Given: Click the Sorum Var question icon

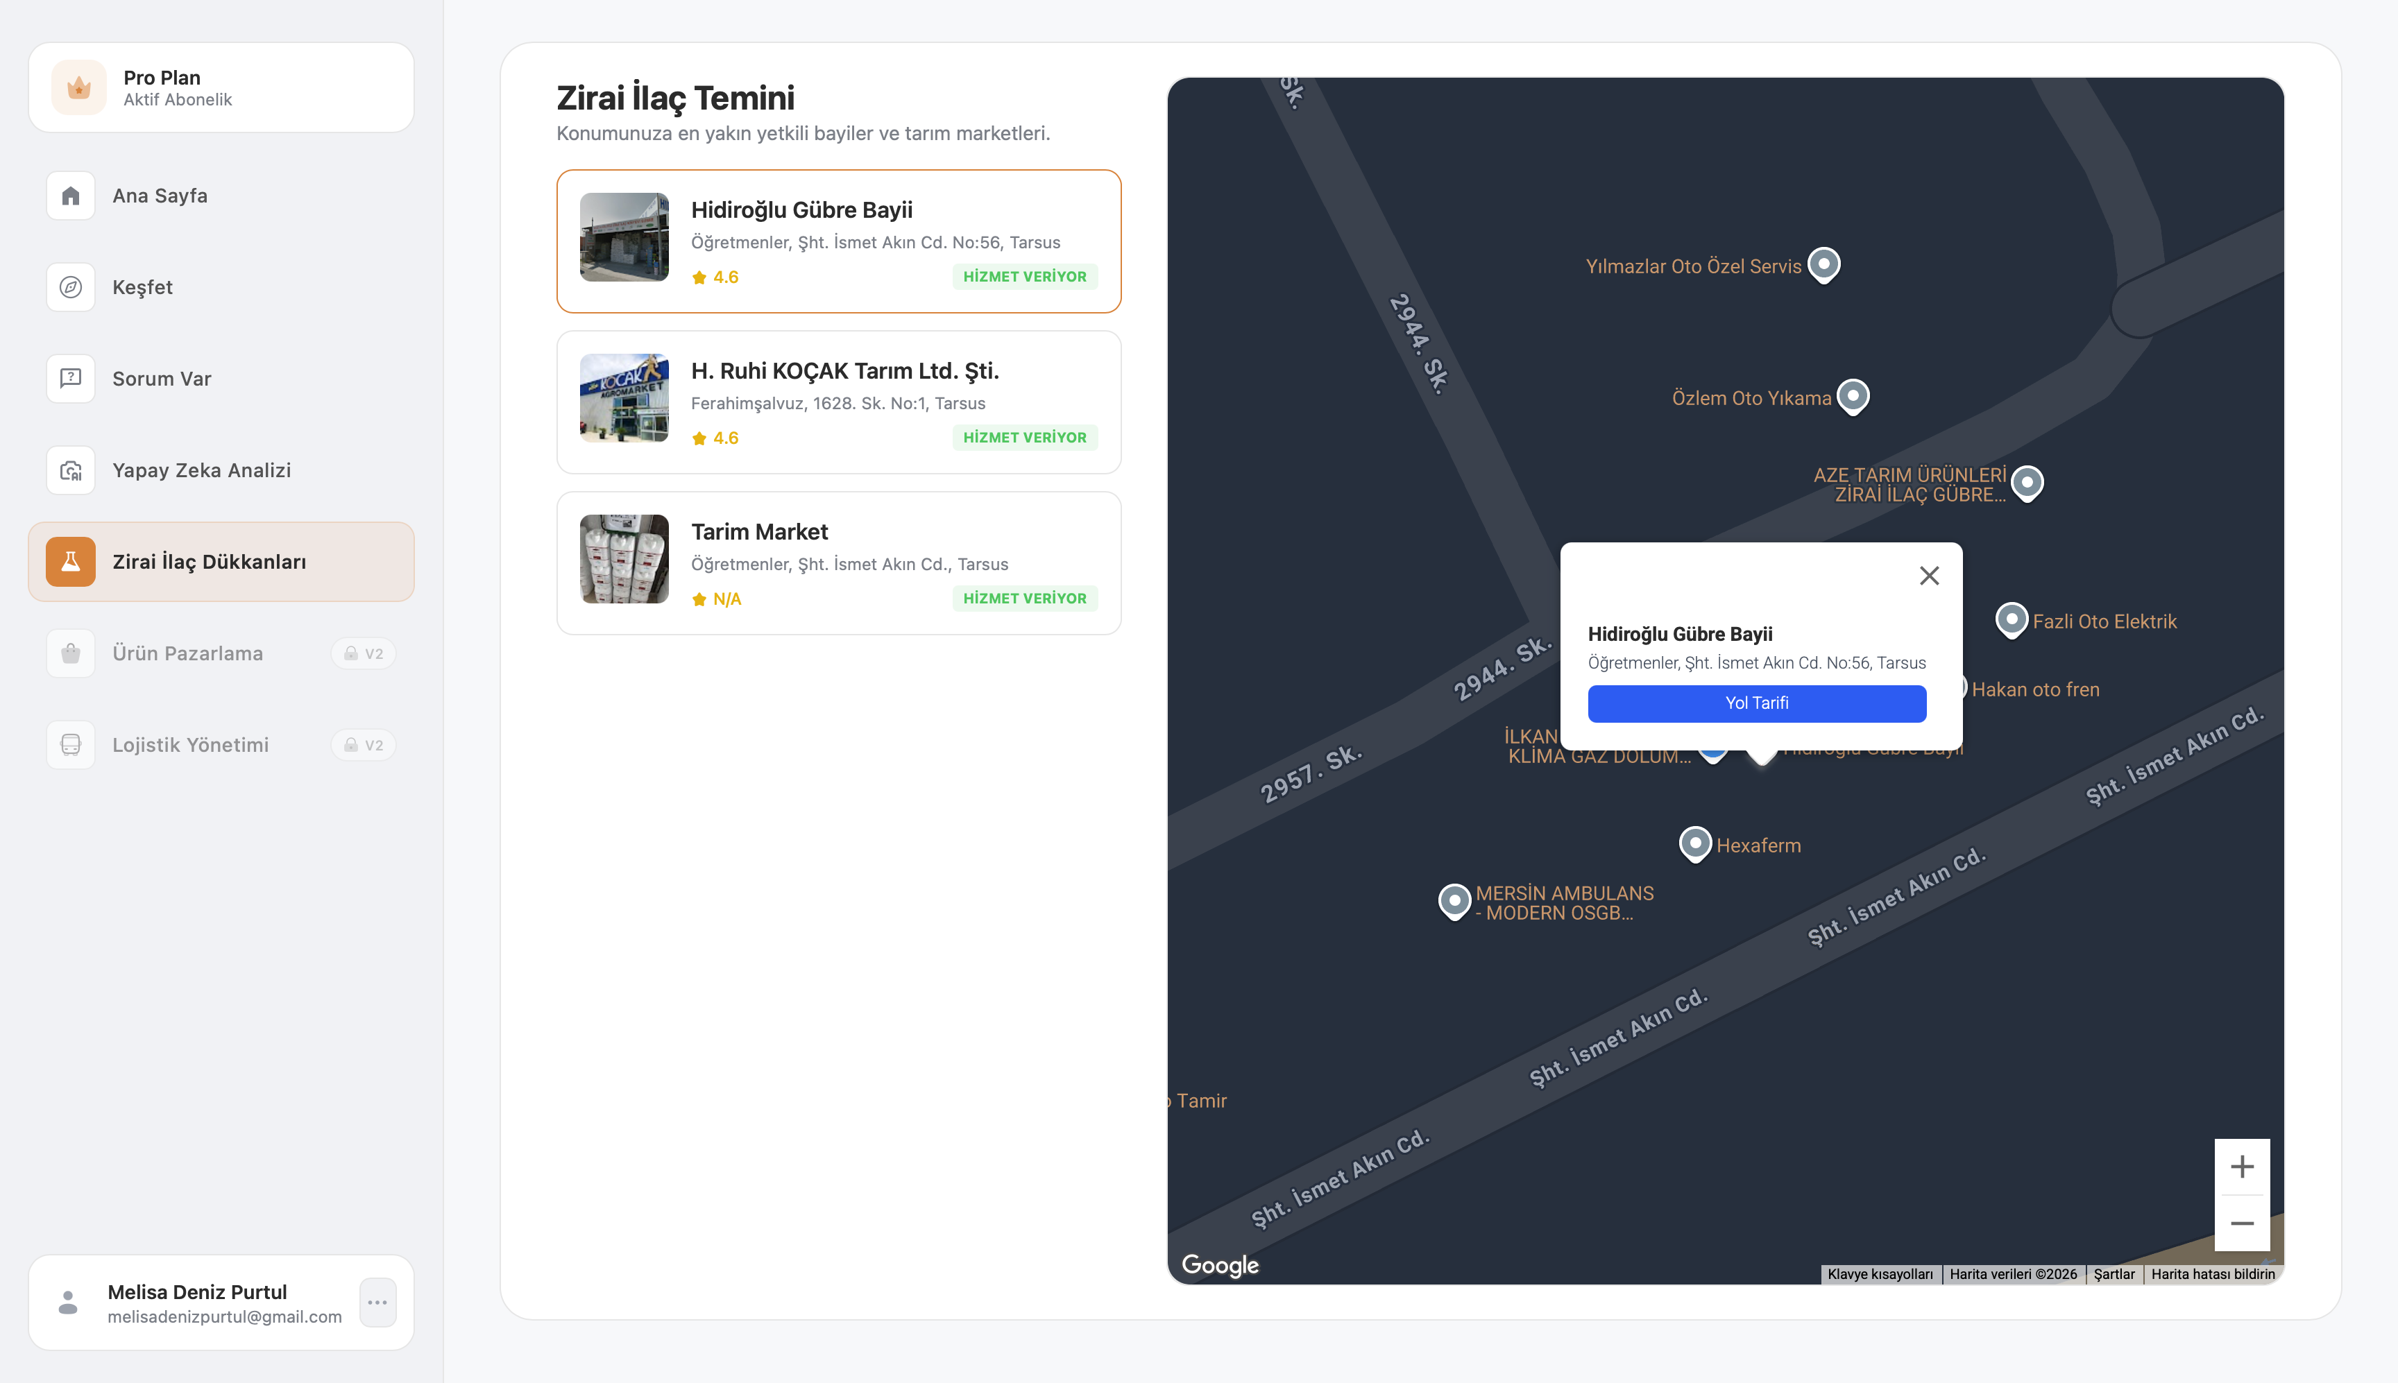Looking at the screenshot, I should (x=70, y=379).
